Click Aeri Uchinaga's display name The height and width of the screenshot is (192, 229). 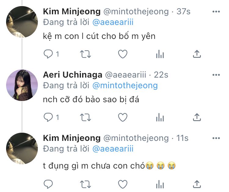pyautogui.click(x=72, y=75)
